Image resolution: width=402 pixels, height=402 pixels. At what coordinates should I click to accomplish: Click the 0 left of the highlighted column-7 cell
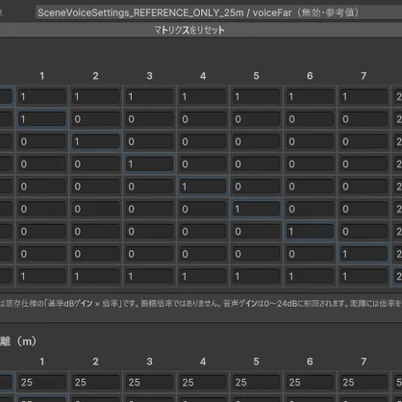pos(310,254)
